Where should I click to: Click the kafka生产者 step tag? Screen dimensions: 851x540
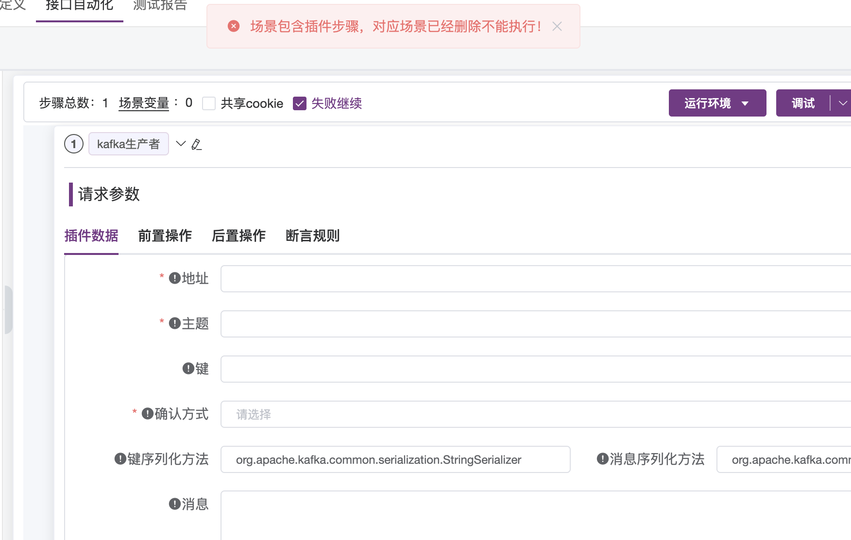pyautogui.click(x=129, y=144)
